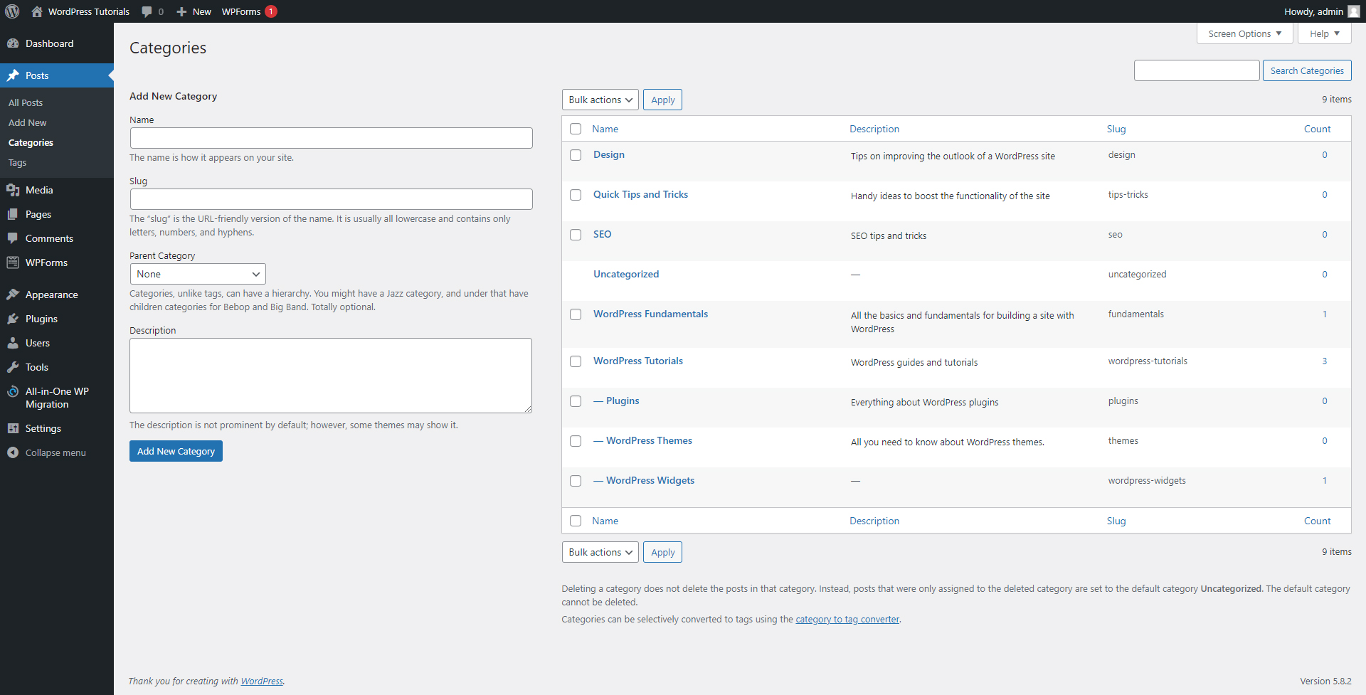This screenshot has height=695, width=1366.
Task: Click the WPForms icon in sidebar
Action: click(x=13, y=262)
